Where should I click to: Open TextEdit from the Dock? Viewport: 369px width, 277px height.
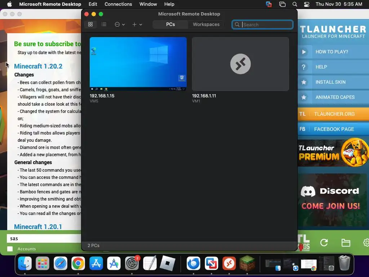(x=150, y=263)
